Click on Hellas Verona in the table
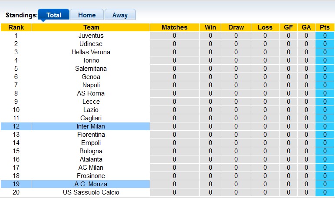335x198 pixels. tap(91, 52)
